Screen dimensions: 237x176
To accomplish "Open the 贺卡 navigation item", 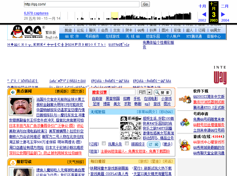I will [129, 30].
